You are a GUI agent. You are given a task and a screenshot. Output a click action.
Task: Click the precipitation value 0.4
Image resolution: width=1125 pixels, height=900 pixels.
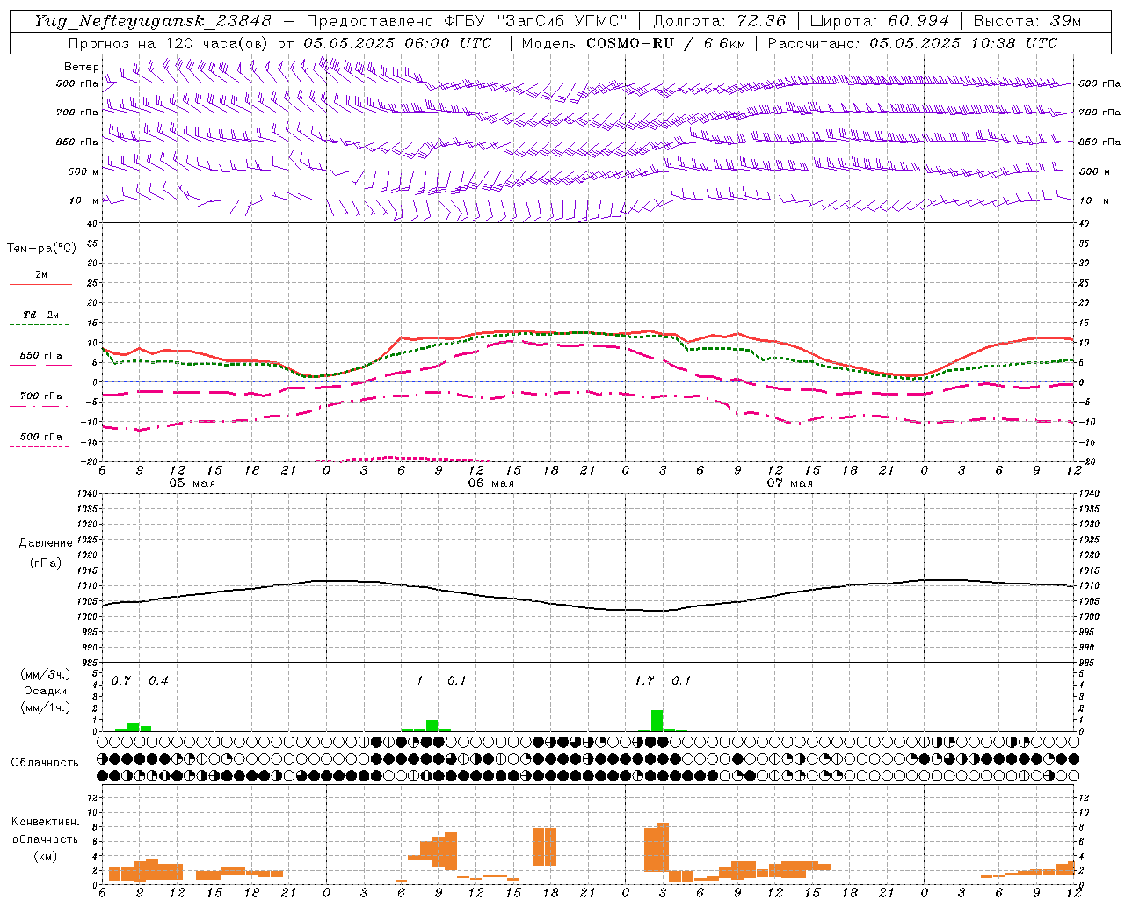(158, 680)
